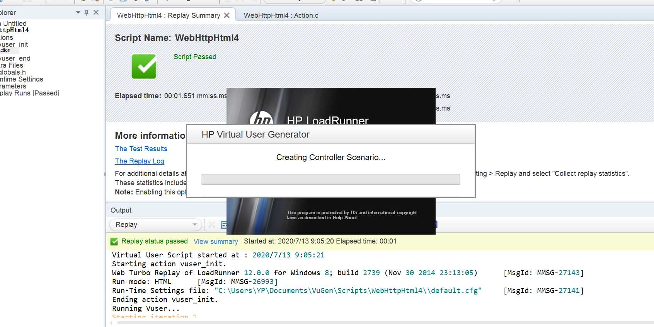Close the Replay Summary tab

227,15
